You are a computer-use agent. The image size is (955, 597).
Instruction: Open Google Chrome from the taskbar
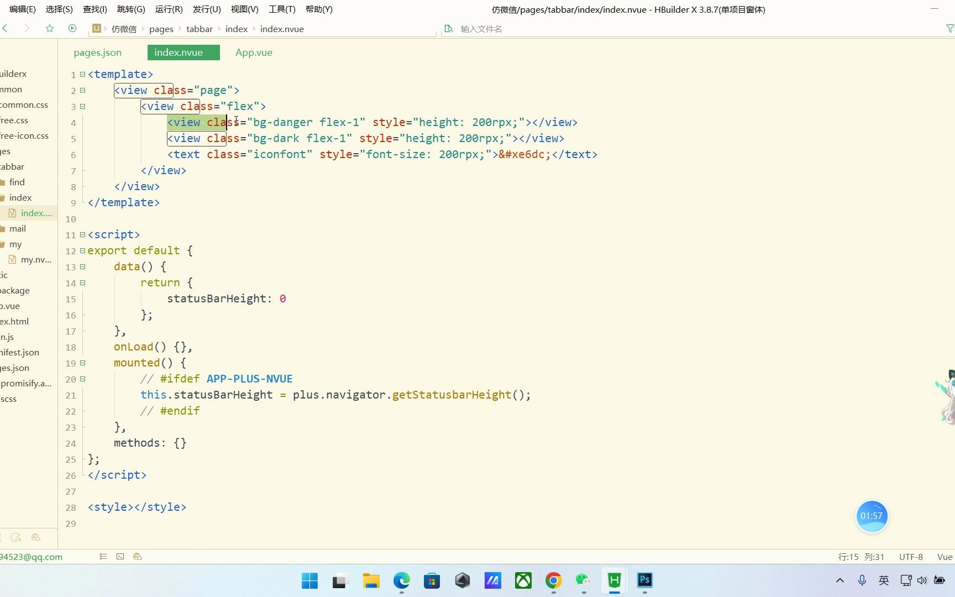(x=553, y=580)
